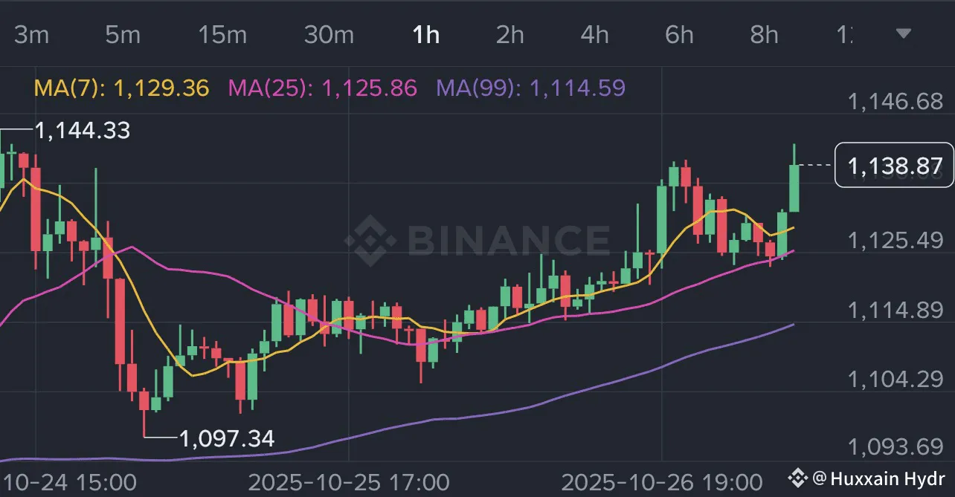Image resolution: width=955 pixels, height=497 pixels.
Task: Expand the more timeframes dropdown arrow
Action: (904, 33)
